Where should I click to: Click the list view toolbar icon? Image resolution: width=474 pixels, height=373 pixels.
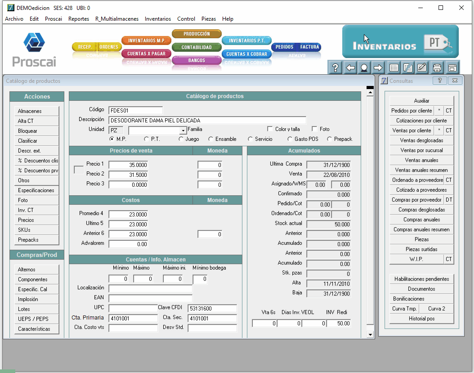coord(394,67)
